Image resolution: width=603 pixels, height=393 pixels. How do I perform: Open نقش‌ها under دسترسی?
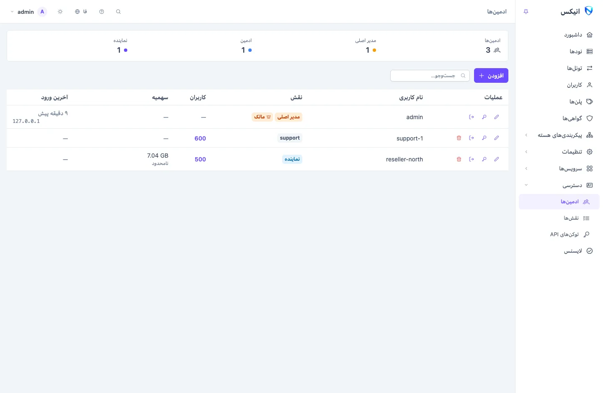click(559, 218)
